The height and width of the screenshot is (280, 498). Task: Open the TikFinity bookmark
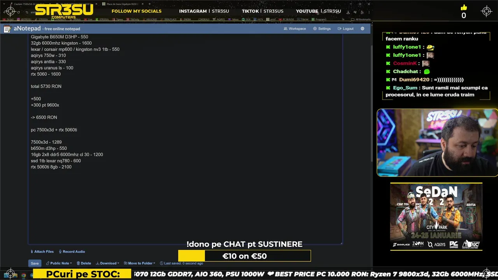pyautogui.click(x=133, y=19)
